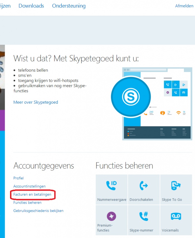Click the Doorschakelen tile label

(141, 200)
